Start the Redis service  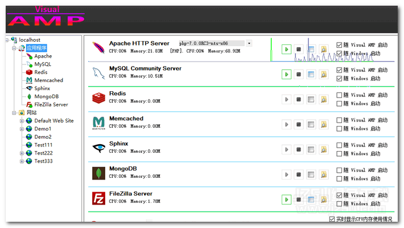click(x=286, y=99)
